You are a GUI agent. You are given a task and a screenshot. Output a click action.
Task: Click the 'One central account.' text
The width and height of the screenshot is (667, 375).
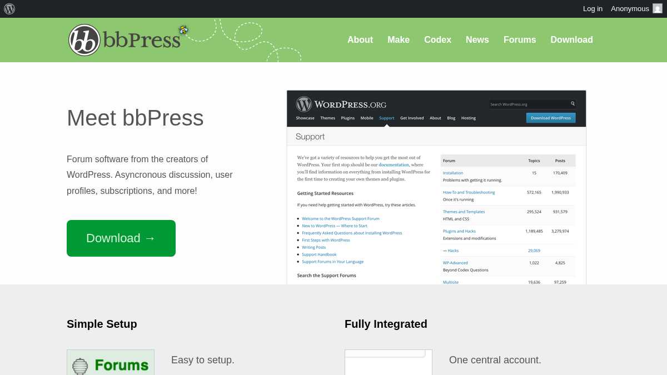pyautogui.click(x=495, y=360)
